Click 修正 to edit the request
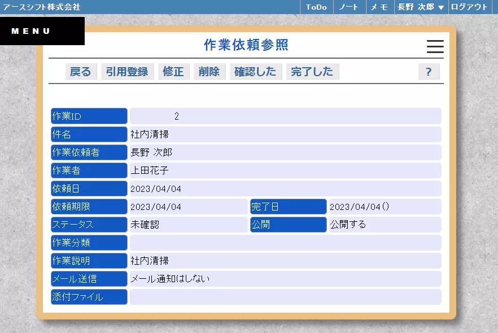The image size is (498, 333). click(173, 71)
